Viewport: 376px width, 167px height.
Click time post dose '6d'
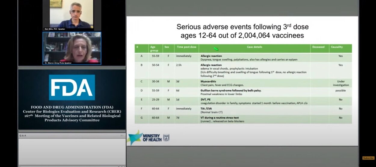(178, 90)
